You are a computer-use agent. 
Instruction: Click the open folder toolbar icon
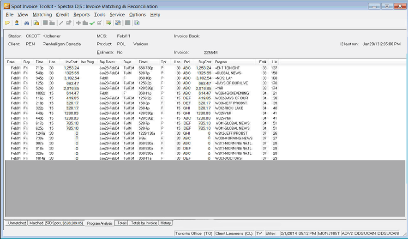(x=7, y=23)
